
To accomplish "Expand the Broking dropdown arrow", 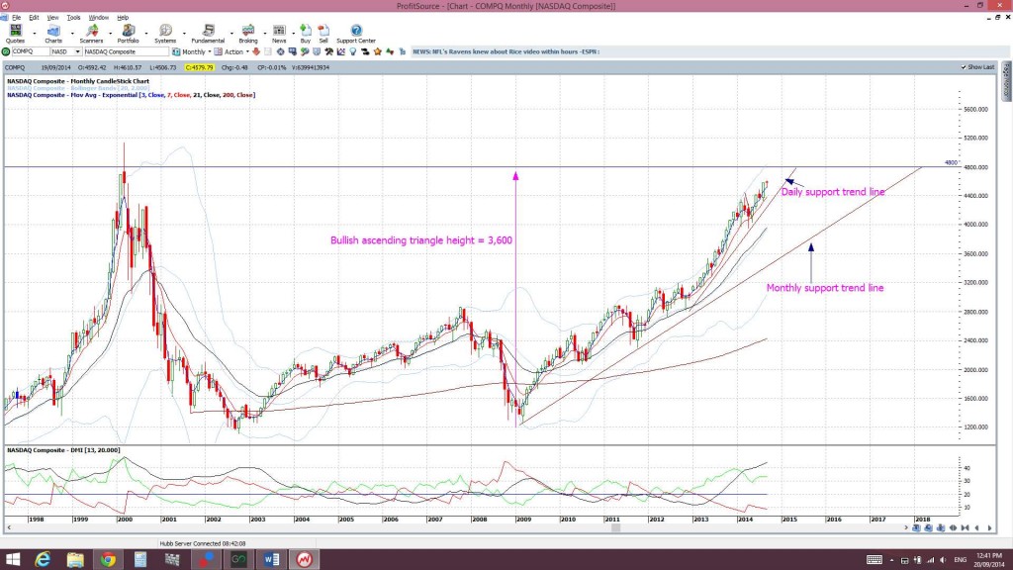I will [x=265, y=33].
